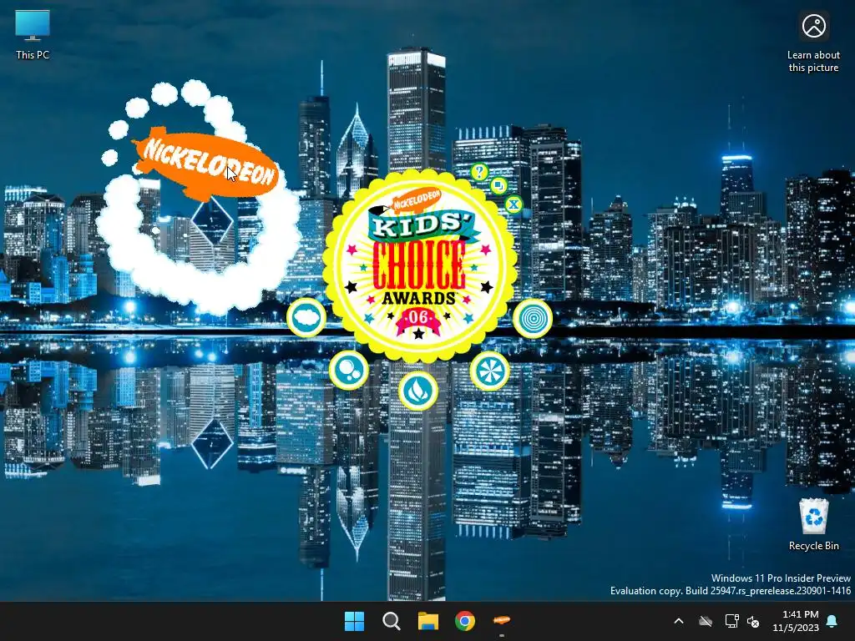Image resolution: width=855 pixels, height=641 pixels.
Task: Select the Recycle Bin desktop icon
Action: (x=813, y=524)
